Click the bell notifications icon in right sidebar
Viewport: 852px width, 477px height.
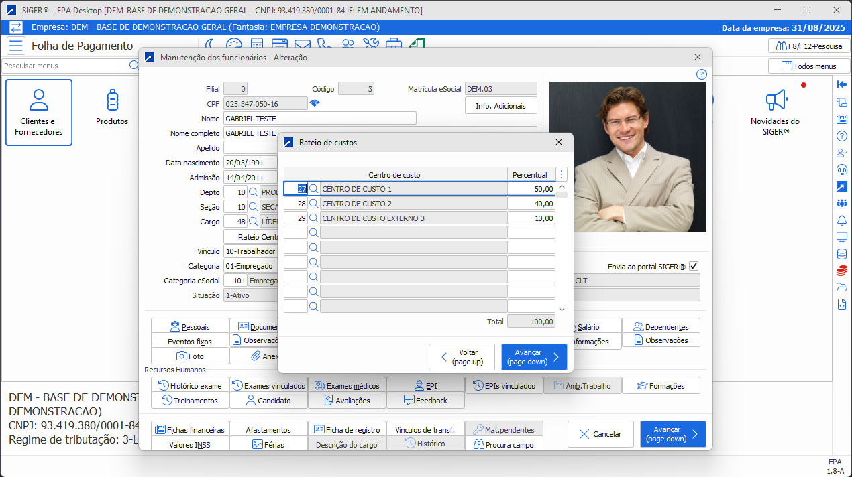(x=841, y=220)
